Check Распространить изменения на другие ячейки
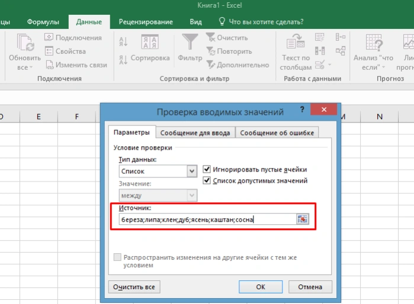414x304 pixels. click(x=117, y=257)
